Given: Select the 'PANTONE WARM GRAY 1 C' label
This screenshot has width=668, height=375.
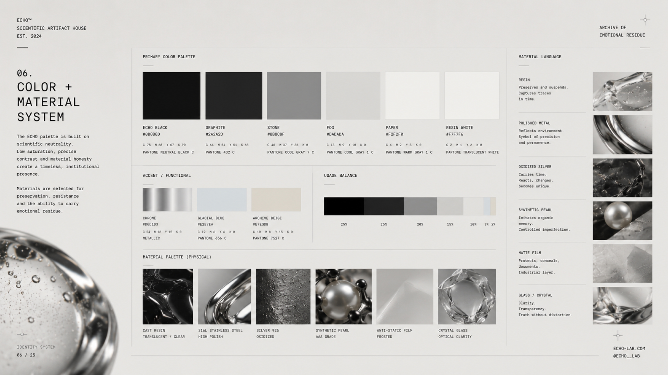Looking at the screenshot, I should [x=409, y=152].
